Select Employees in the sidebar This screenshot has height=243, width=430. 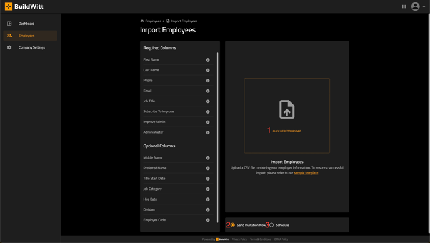coord(30,36)
